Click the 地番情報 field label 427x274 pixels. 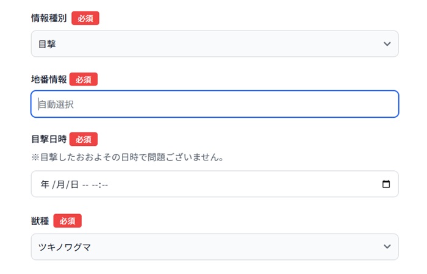[49, 79]
